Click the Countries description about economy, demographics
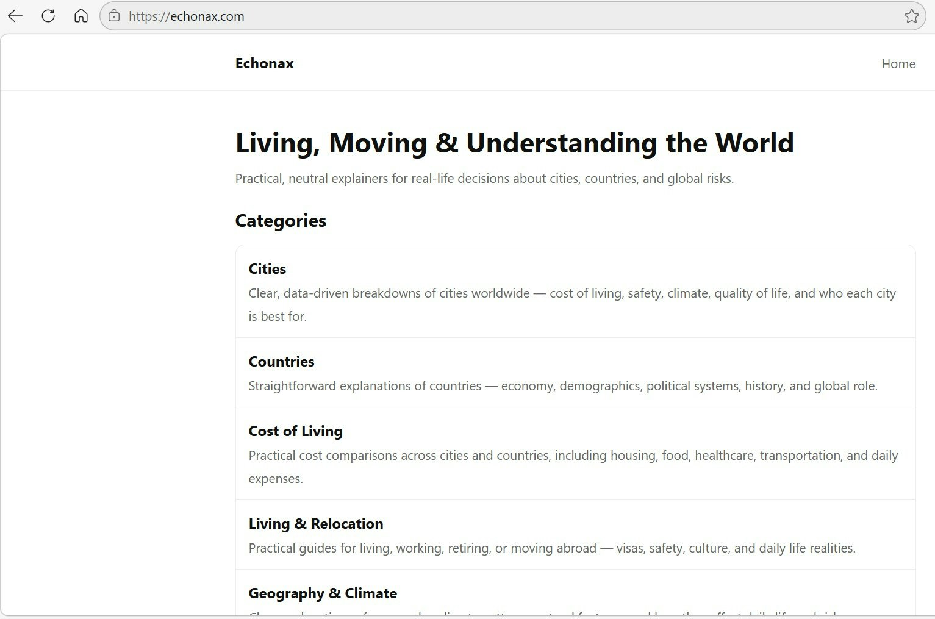935x619 pixels. coord(563,386)
